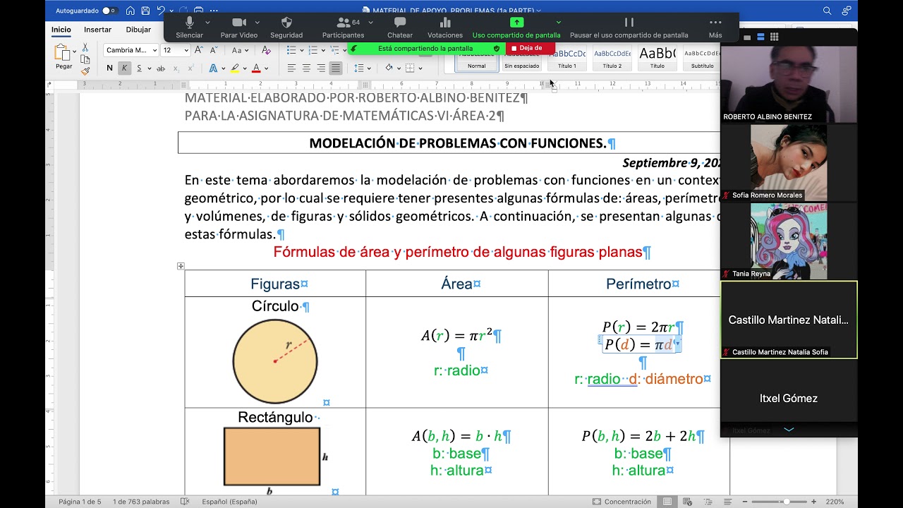The height and width of the screenshot is (508, 903).
Task: Expand the Zoom participant panel chevron
Action: 789,429
